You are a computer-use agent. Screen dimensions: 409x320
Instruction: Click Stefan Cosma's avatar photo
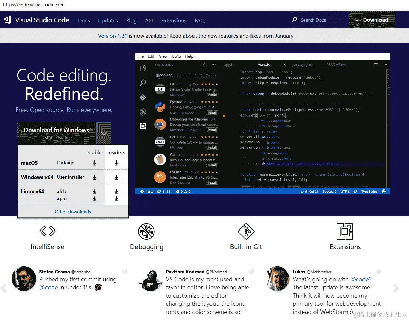tap(24, 279)
